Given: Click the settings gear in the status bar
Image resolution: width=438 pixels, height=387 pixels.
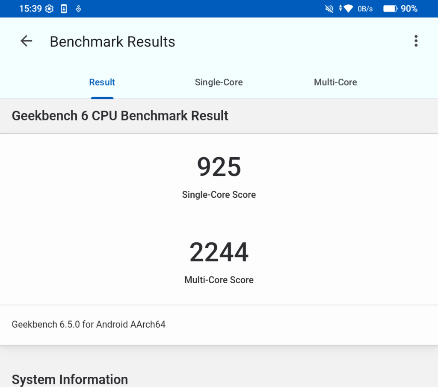Looking at the screenshot, I should [x=50, y=9].
